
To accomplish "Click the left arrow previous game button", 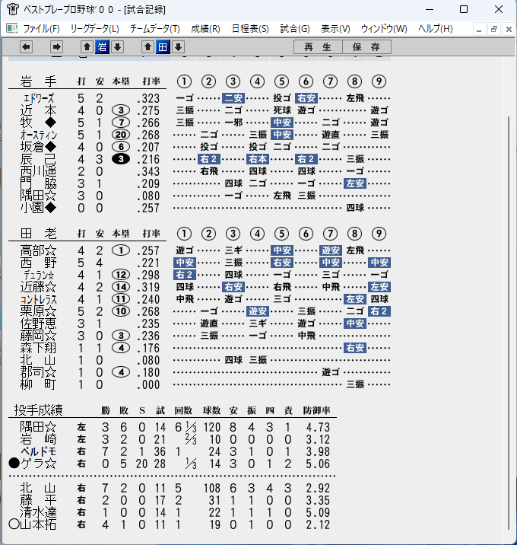I will point(26,47).
